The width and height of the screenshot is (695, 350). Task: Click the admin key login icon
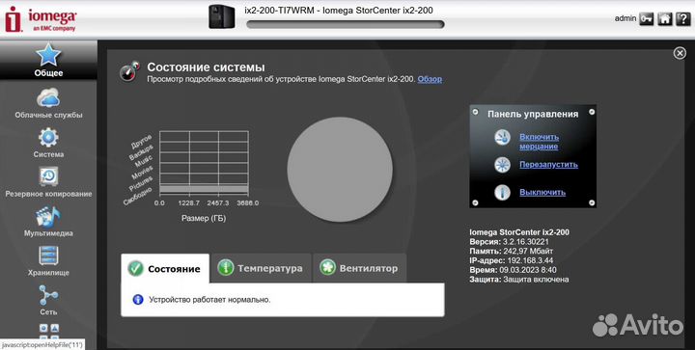646,18
